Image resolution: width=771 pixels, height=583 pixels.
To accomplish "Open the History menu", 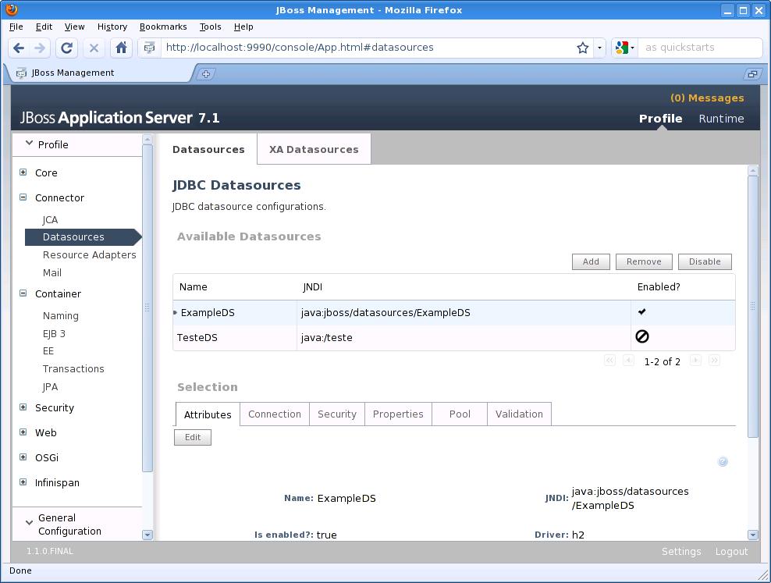I will pyautogui.click(x=112, y=27).
